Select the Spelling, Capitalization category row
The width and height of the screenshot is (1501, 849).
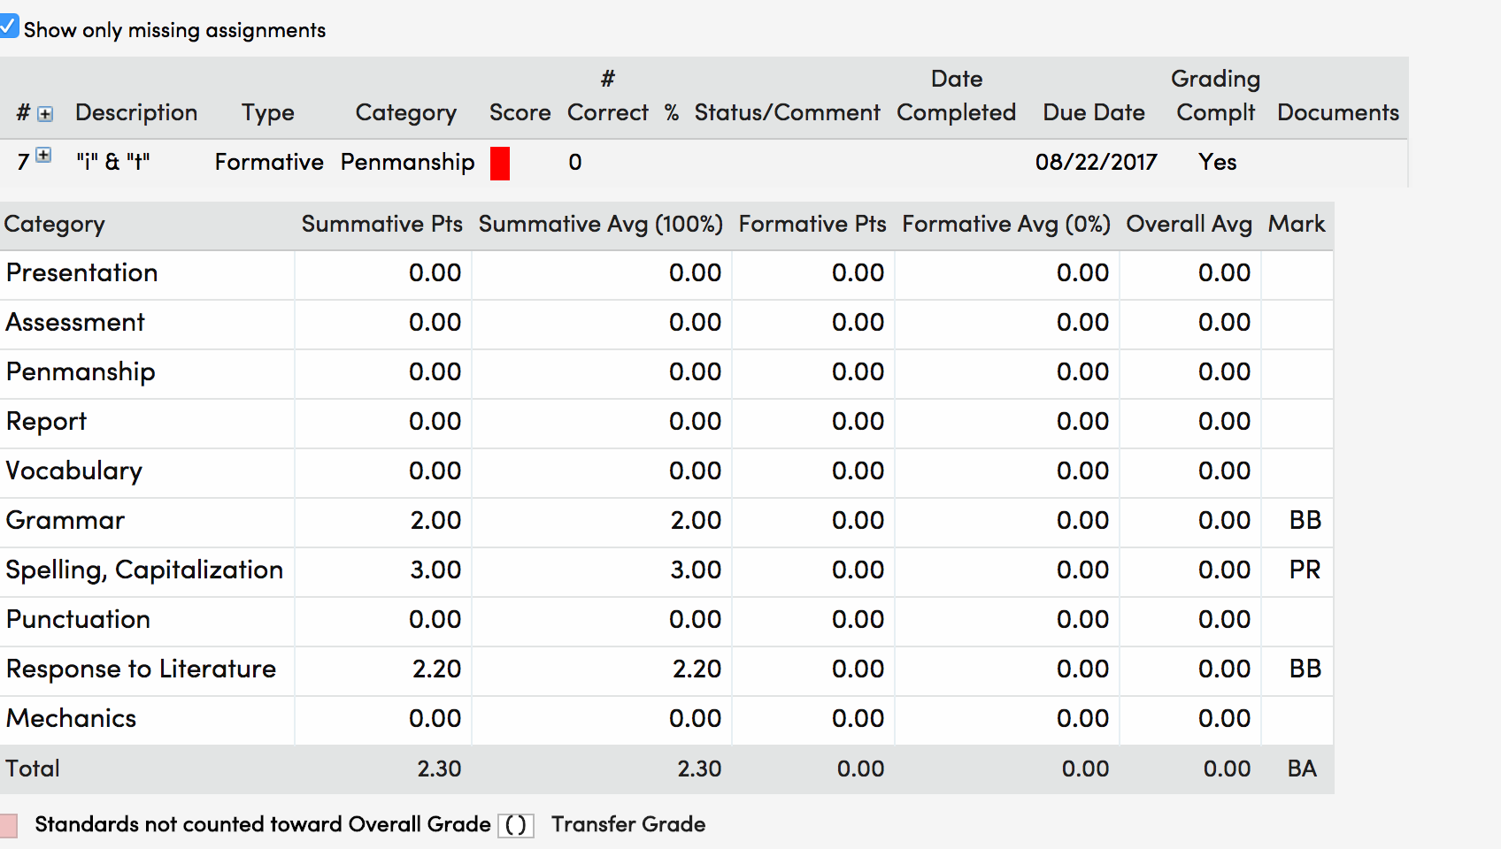point(666,570)
